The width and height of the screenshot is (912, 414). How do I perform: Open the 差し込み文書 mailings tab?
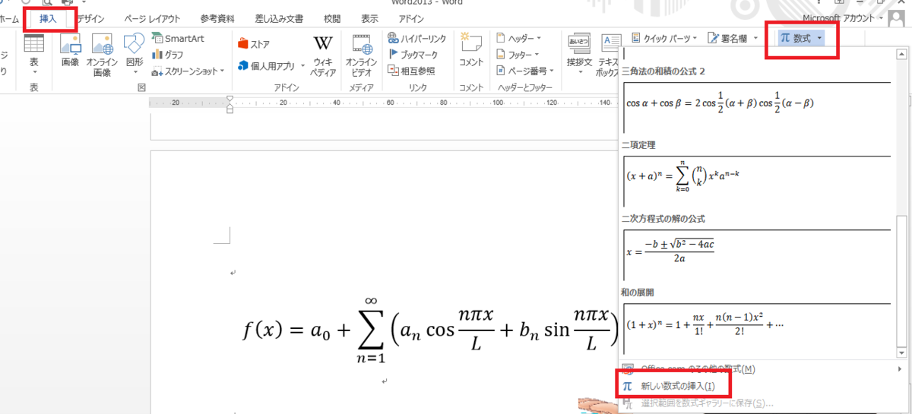click(x=280, y=19)
